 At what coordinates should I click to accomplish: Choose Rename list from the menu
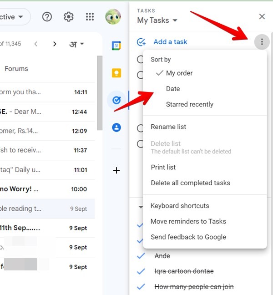(x=205, y=127)
